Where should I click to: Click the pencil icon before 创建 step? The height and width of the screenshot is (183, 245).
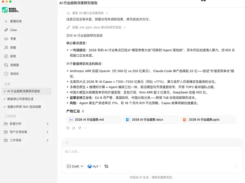point(68,27)
